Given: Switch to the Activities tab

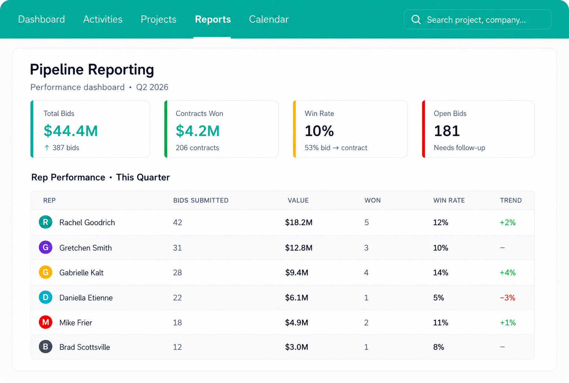Looking at the screenshot, I should click(103, 19).
